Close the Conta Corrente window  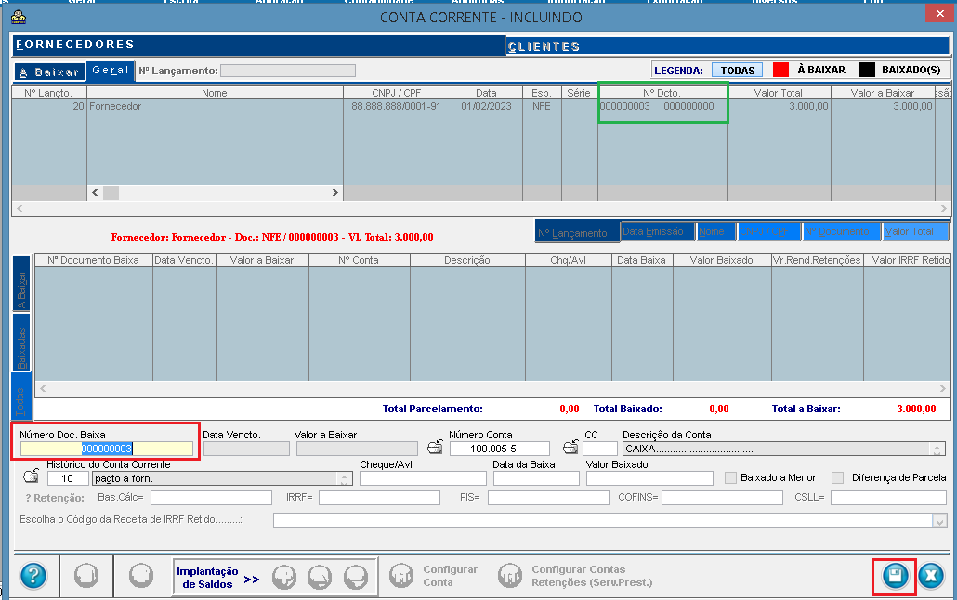point(940,13)
